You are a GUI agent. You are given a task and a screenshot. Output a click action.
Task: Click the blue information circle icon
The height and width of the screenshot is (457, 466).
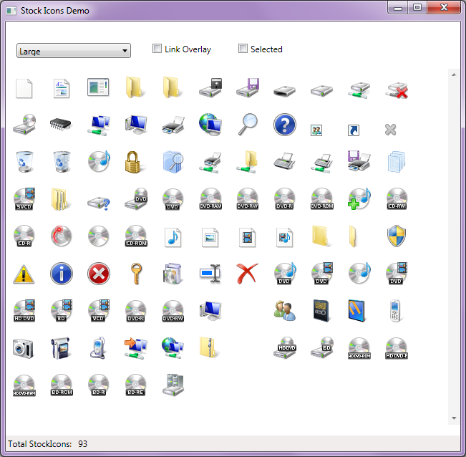pos(61,274)
